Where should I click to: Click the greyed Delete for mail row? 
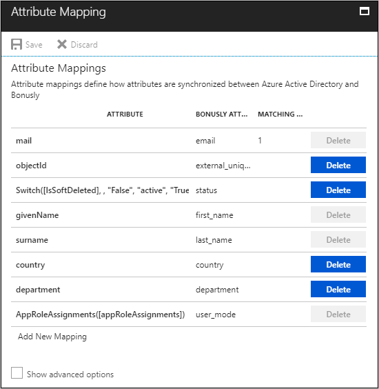point(338,140)
